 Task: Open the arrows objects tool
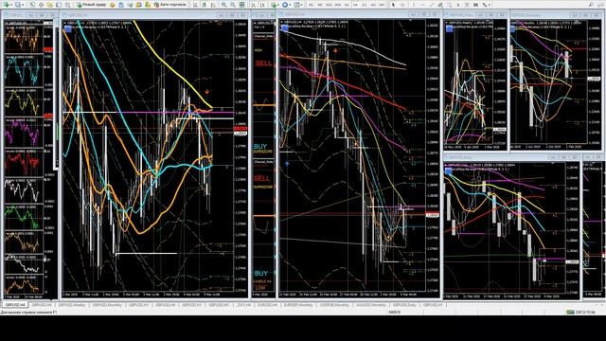pos(484,5)
